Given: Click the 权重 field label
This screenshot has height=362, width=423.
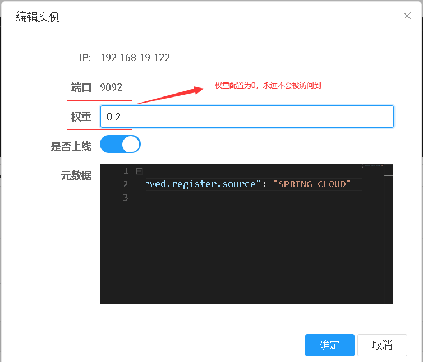Looking at the screenshot, I should (x=81, y=117).
